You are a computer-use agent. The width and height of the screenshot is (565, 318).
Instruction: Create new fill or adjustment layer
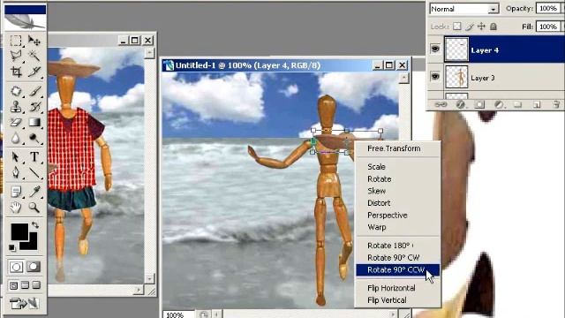pyautogui.click(x=499, y=104)
